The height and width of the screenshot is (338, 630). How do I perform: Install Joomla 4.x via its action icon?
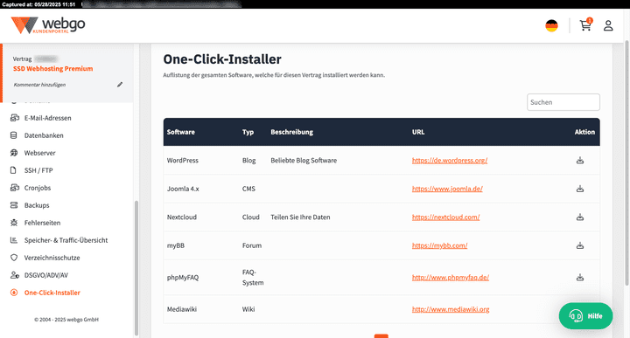pyautogui.click(x=580, y=189)
